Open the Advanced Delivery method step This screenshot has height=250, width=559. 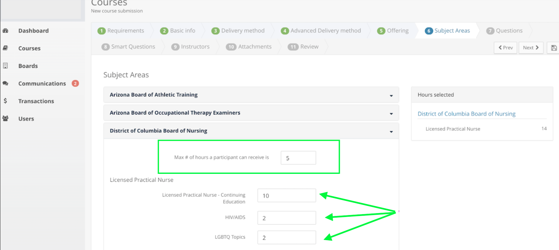point(325,31)
